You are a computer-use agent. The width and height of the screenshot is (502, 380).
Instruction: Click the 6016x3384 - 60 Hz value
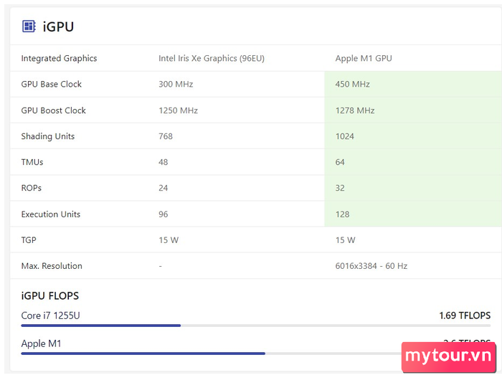[x=371, y=266]
